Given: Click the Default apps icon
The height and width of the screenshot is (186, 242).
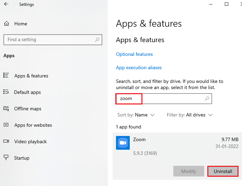Looking at the screenshot, I should [6, 92].
